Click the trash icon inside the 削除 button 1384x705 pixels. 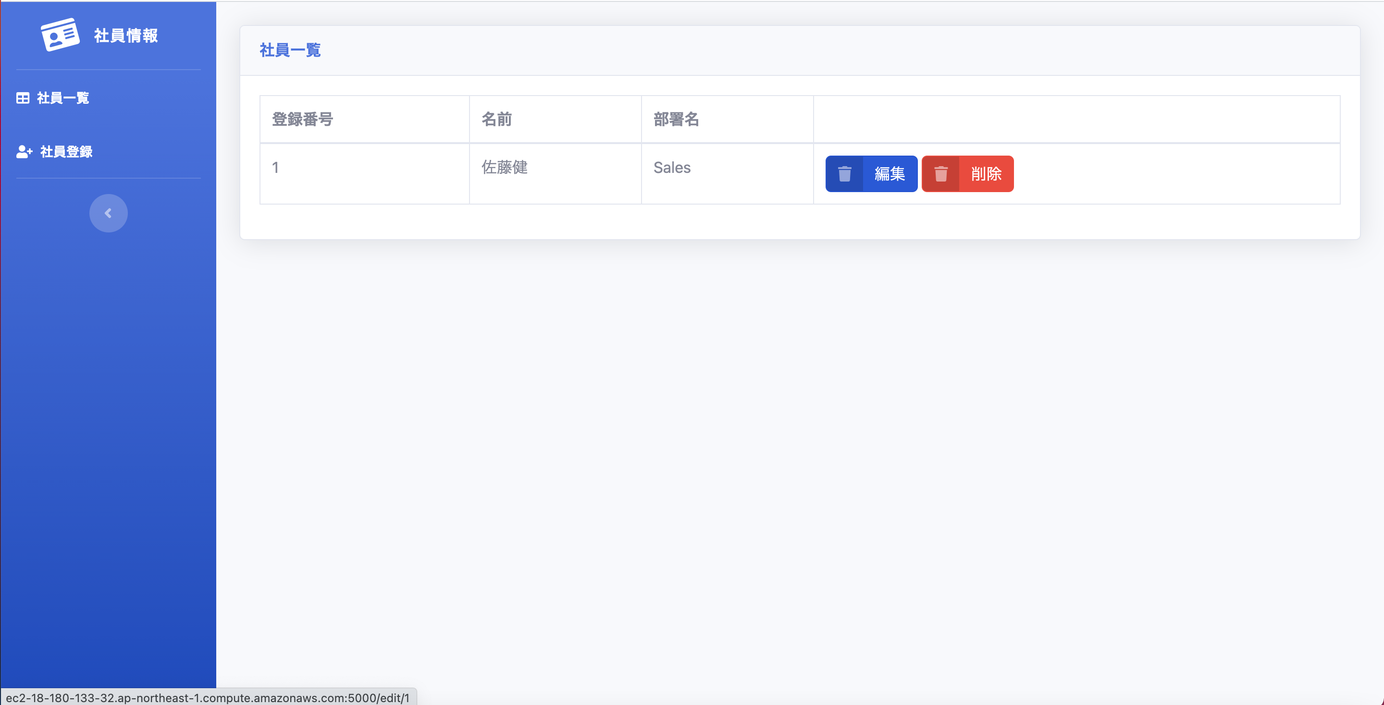[941, 173]
